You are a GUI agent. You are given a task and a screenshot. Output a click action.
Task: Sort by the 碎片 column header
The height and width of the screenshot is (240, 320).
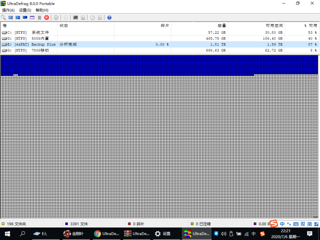coord(143,25)
